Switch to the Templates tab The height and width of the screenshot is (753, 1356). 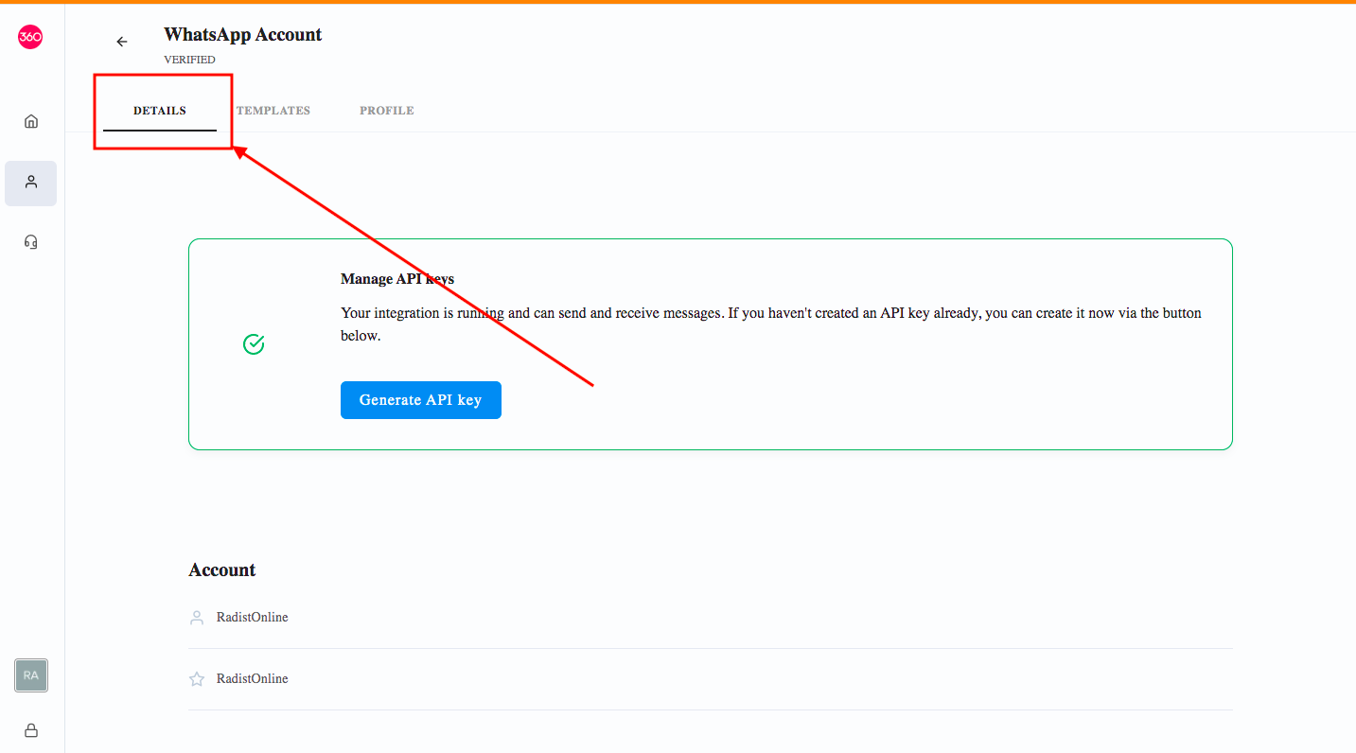(x=273, y=111)
